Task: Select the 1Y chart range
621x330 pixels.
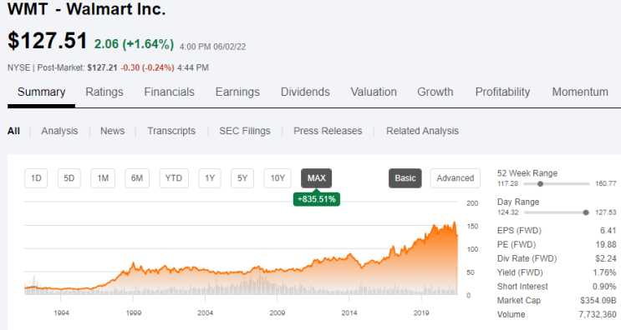Action: pos(210,178)
